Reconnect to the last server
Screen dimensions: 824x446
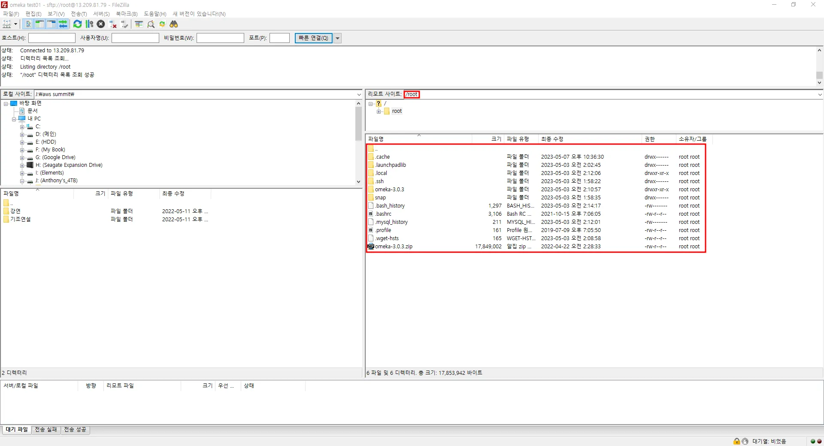124,24
